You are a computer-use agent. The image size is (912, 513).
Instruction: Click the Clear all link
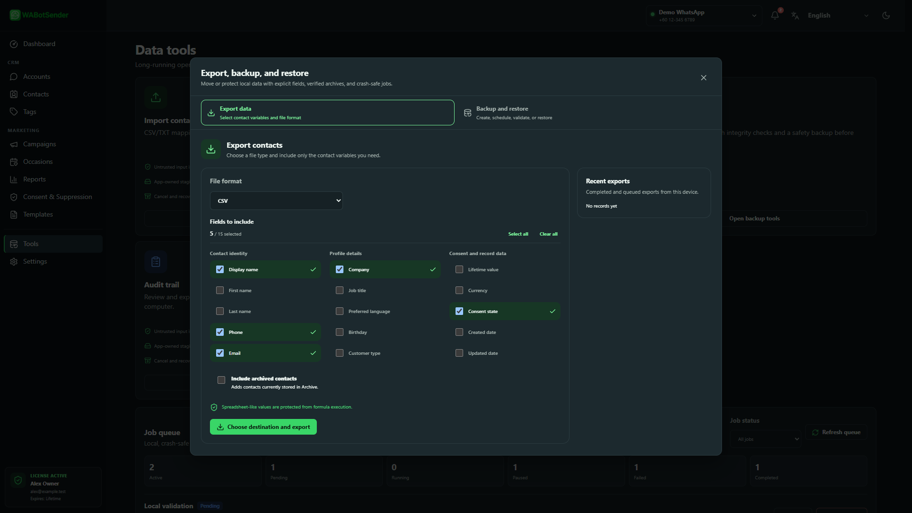pos(549,234)
